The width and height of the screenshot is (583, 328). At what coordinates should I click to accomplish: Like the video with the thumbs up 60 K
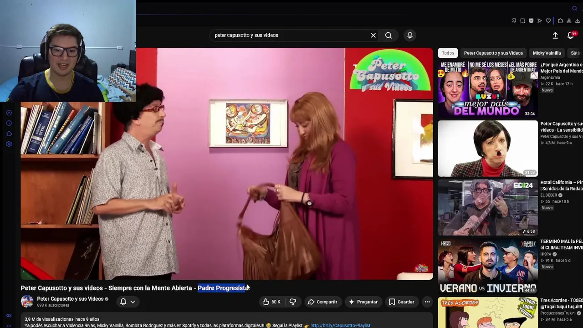point(271,302)
